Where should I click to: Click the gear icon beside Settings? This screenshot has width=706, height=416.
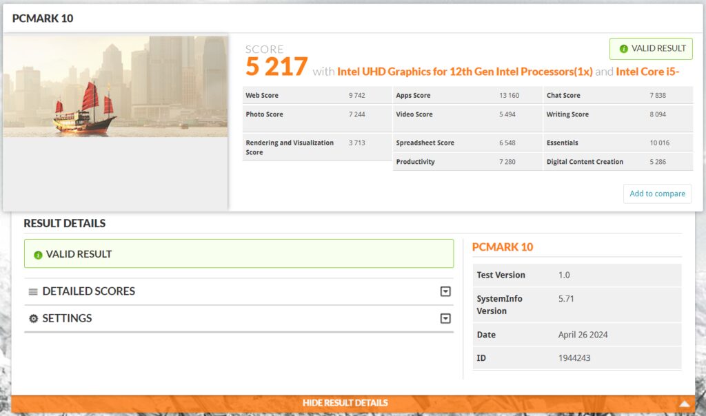(33, 319)
